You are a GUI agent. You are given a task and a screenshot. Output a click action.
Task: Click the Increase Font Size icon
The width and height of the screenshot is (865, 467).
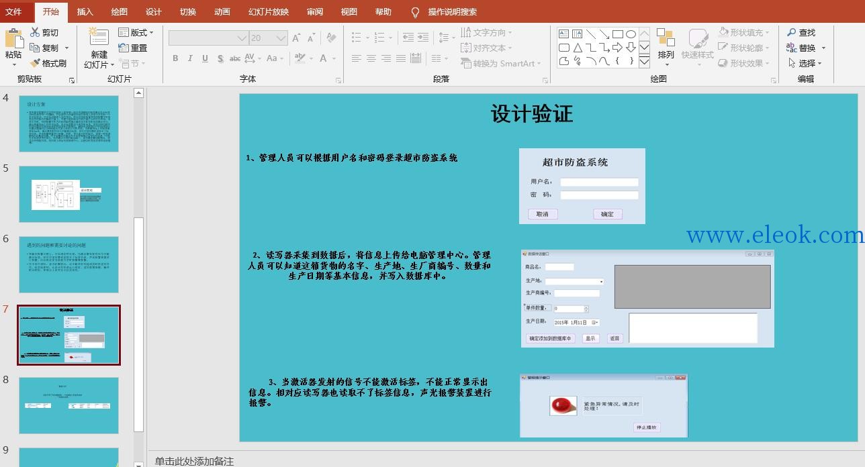coord(296,38)
